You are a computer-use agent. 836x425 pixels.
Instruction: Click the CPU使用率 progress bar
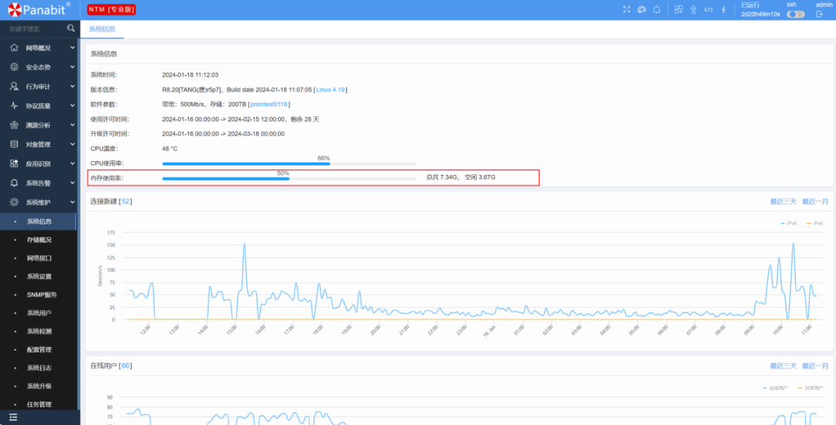[289, 163]
